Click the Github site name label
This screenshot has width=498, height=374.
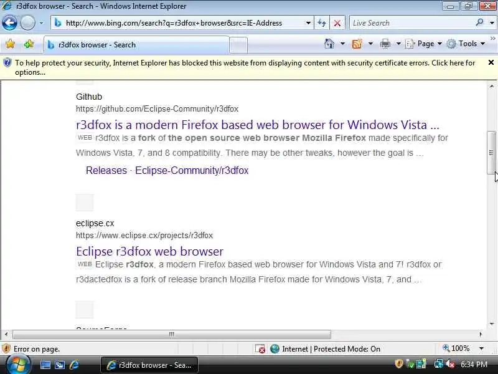tap(89, 97)
